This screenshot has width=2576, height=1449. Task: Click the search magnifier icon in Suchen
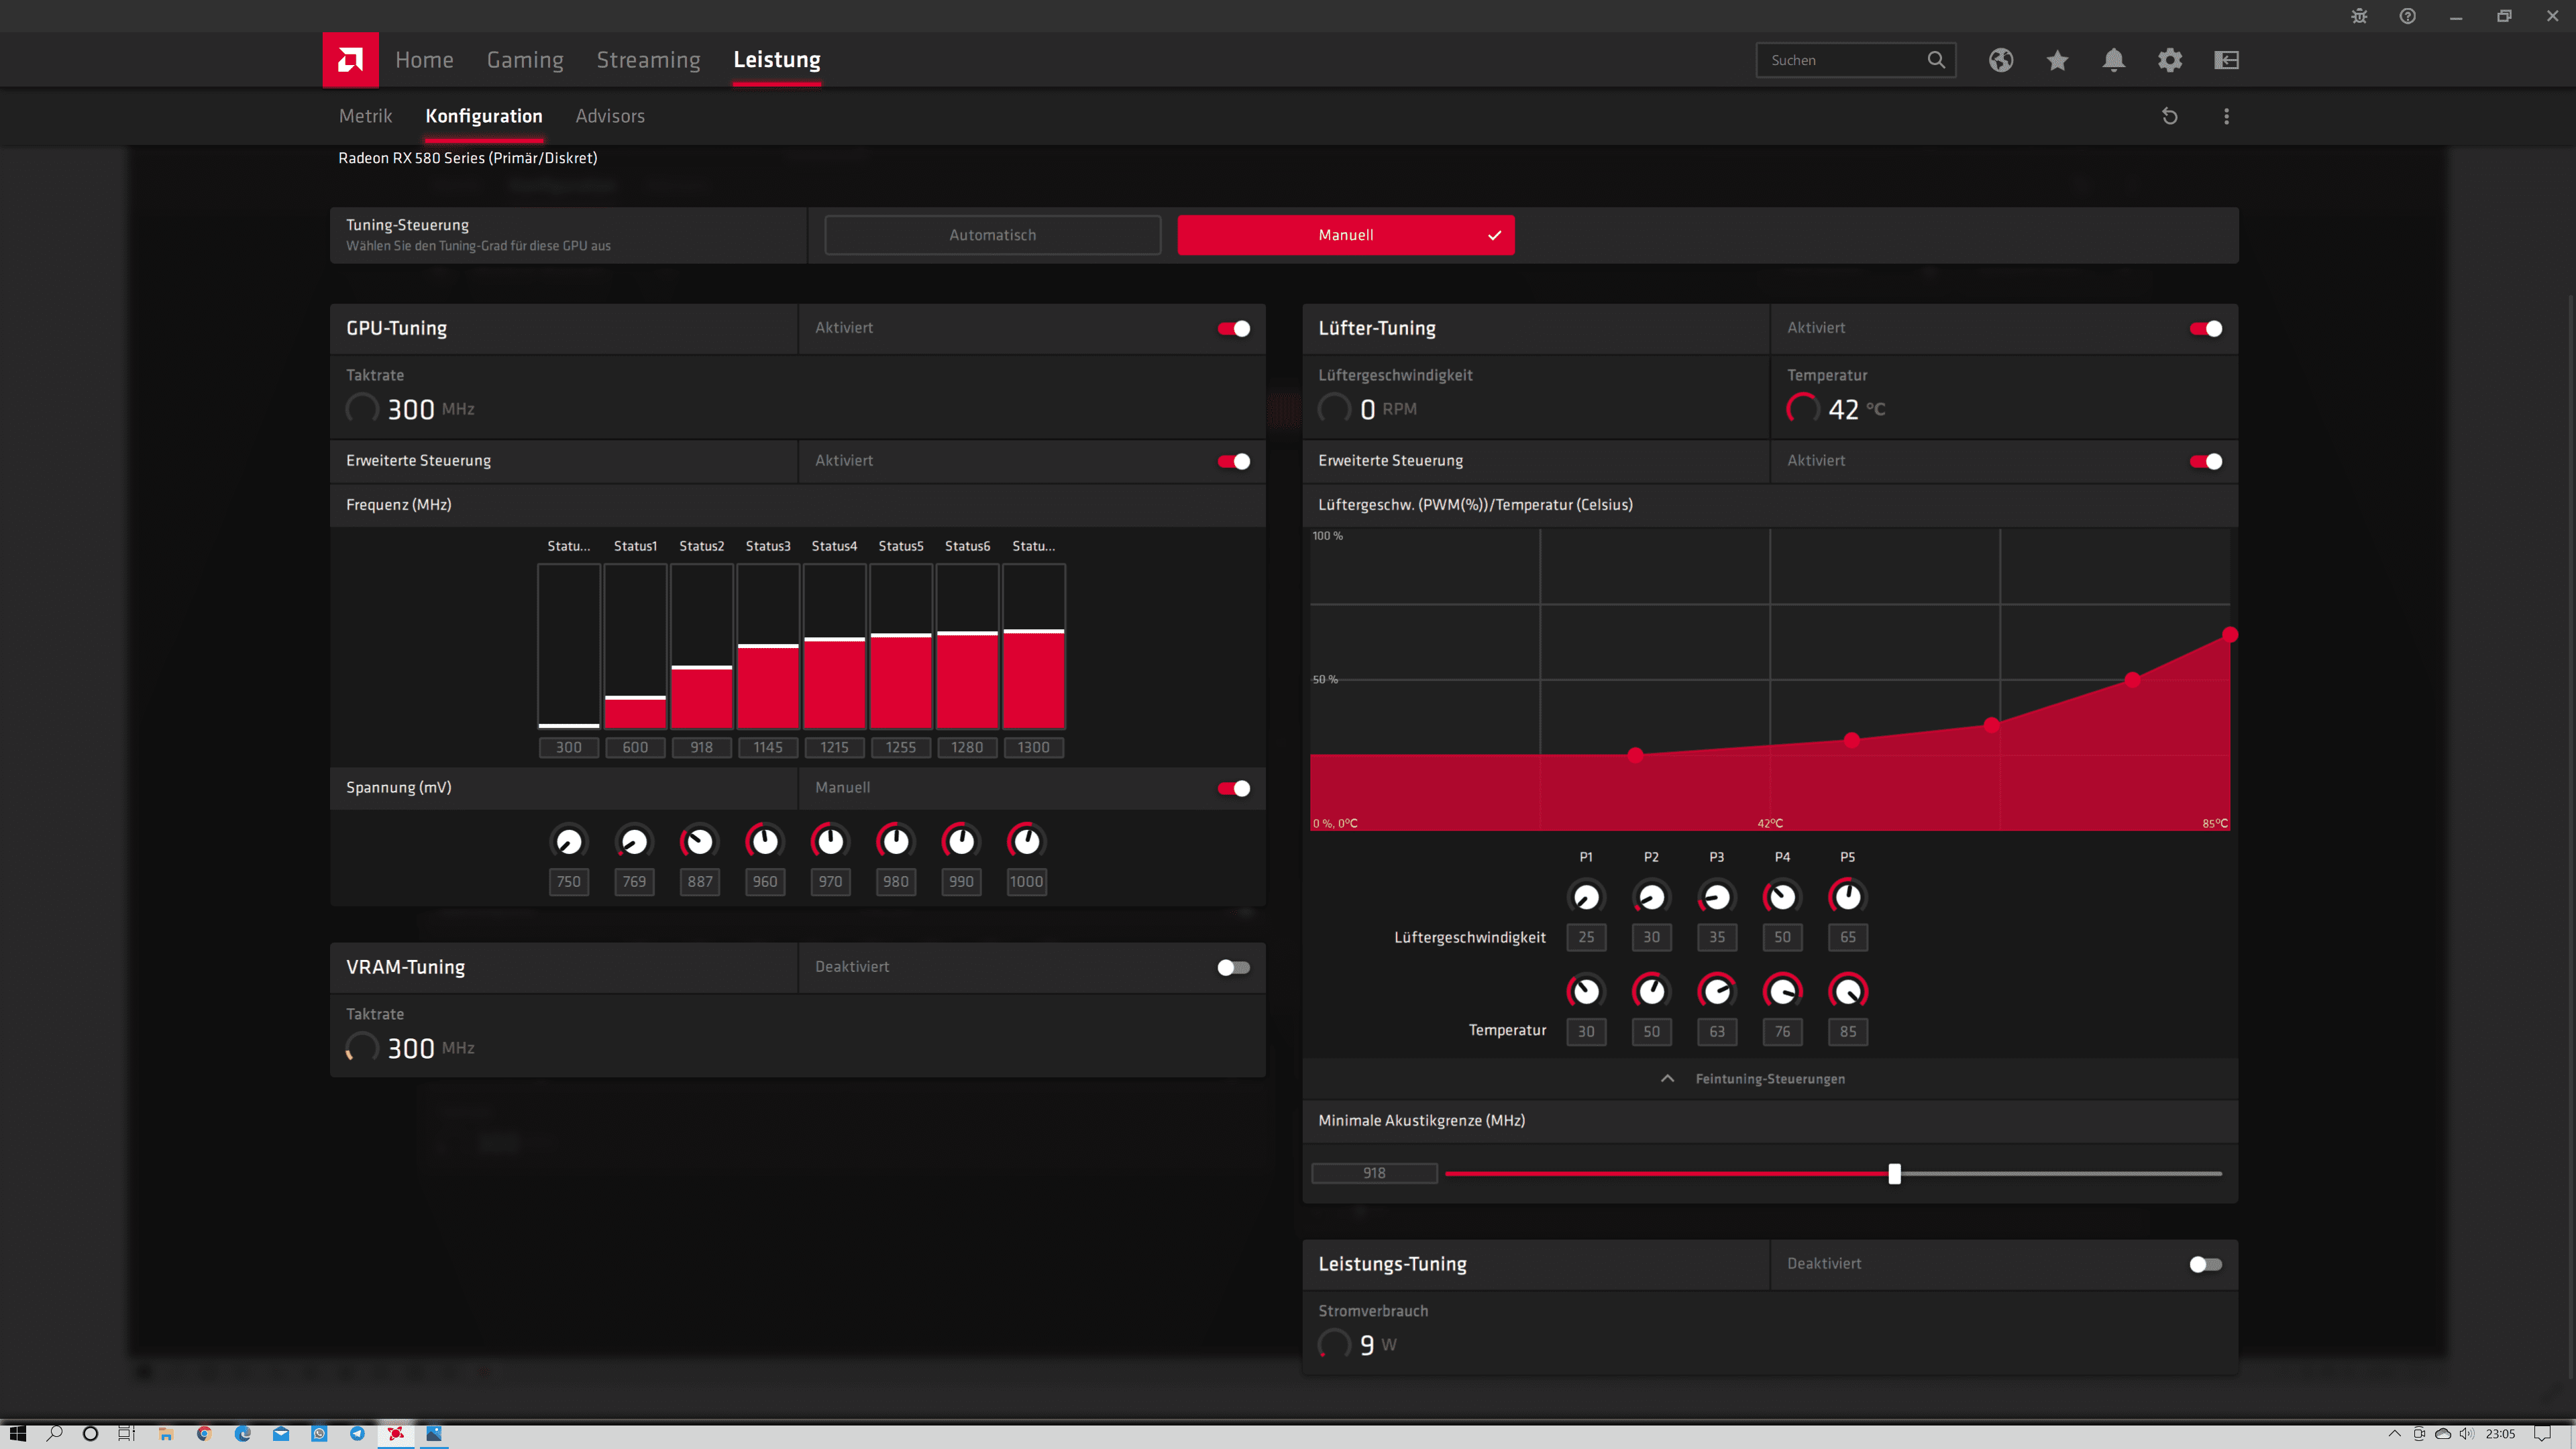[1936, 60]
